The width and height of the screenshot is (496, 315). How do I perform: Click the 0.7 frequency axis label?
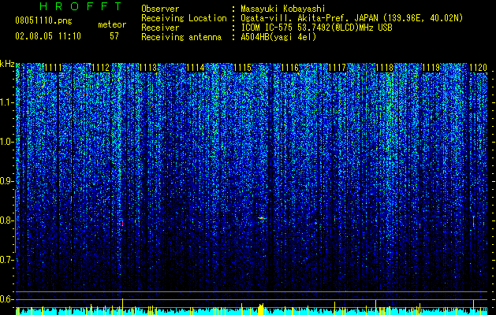[x=6, y=260]
